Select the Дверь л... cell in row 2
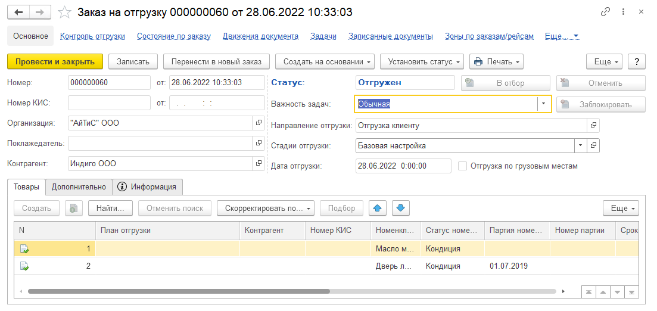 point(396,266)
